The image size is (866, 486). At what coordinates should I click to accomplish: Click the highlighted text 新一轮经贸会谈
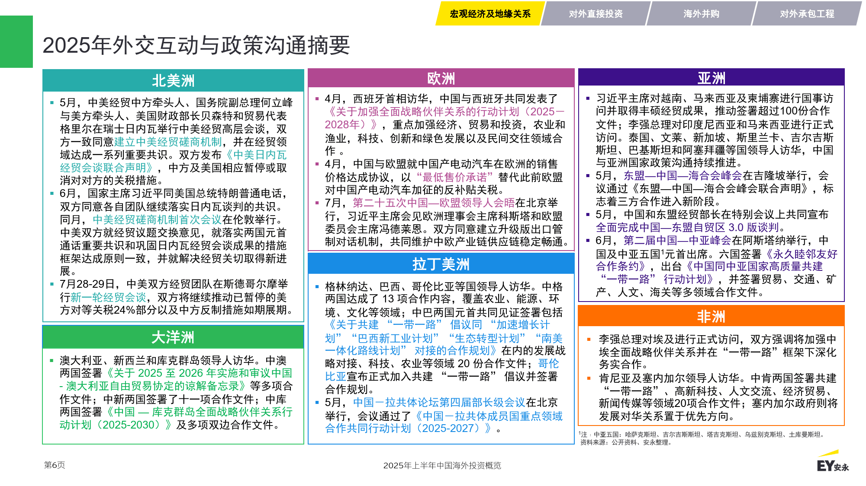pyautogui.click(x=108, y=297)
